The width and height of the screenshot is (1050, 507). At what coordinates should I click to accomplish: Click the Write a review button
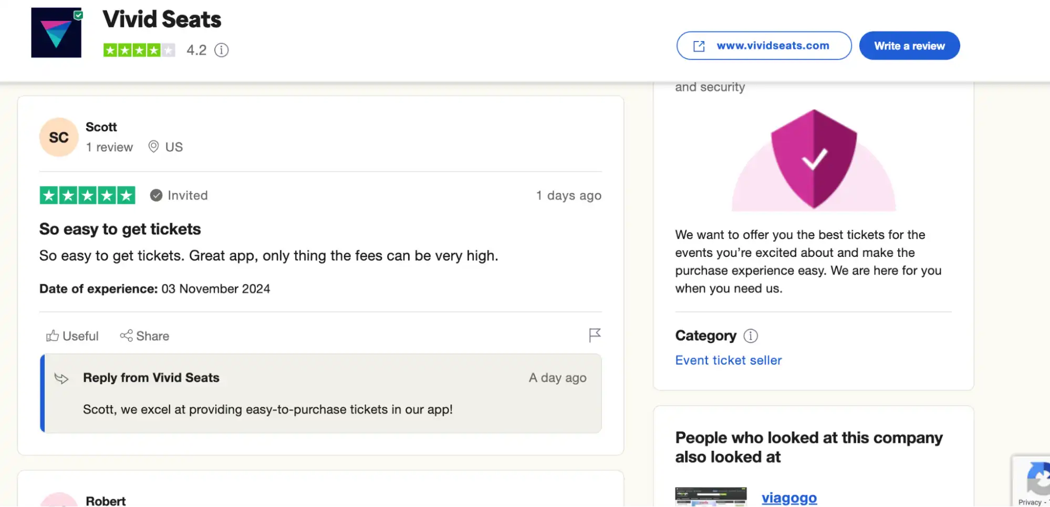click(x=909, y=46)
